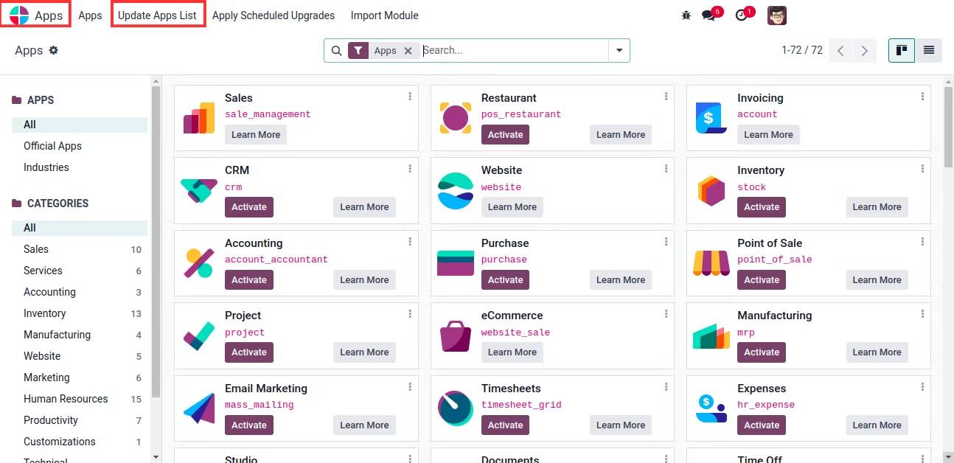Open the three-dot menu on Sales card
The height and width of the screenshot is (463, 954).
pyautogui.click(x=410, y=97)
